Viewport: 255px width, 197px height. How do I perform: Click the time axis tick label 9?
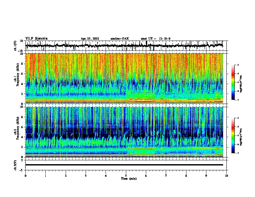point(206,176)
